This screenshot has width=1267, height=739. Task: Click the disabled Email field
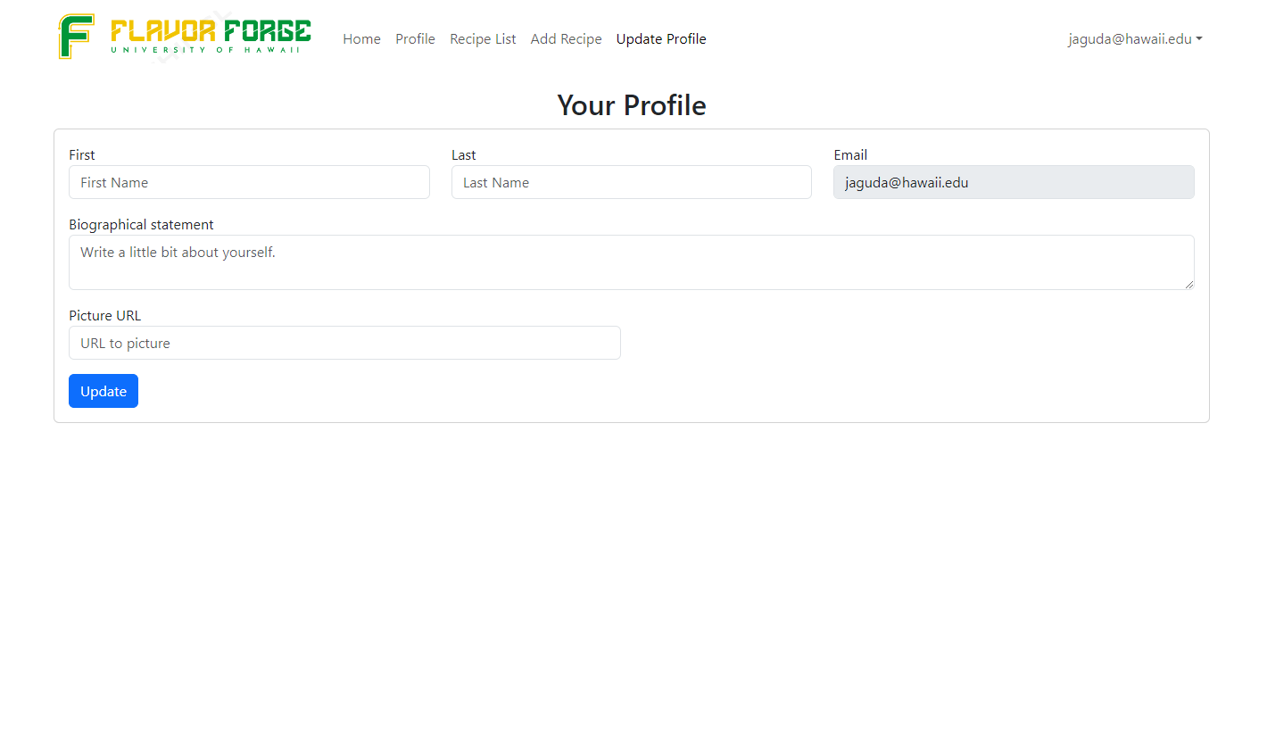(1014, 182)
